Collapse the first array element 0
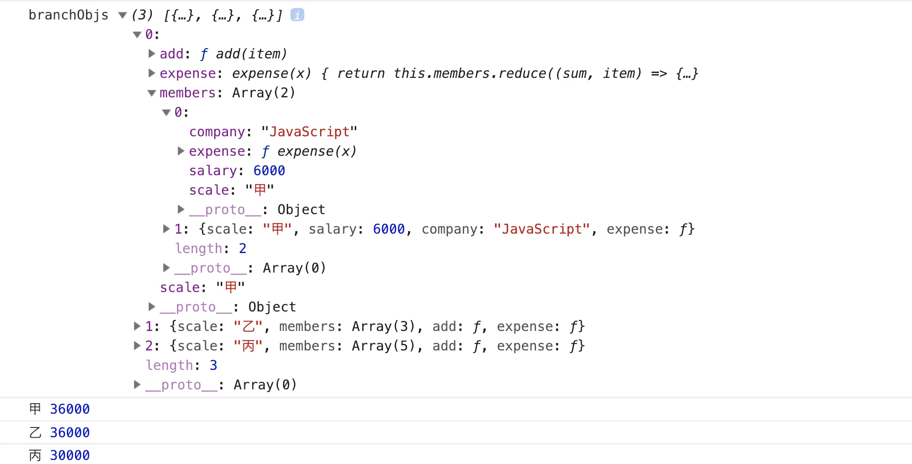 (137, 34)
